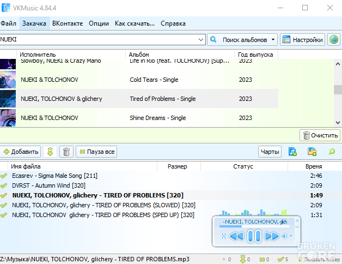Select the Cold Tears - Single album cover thumbnail
Viewport: 342px width, 264px height.
click(8, 80)
